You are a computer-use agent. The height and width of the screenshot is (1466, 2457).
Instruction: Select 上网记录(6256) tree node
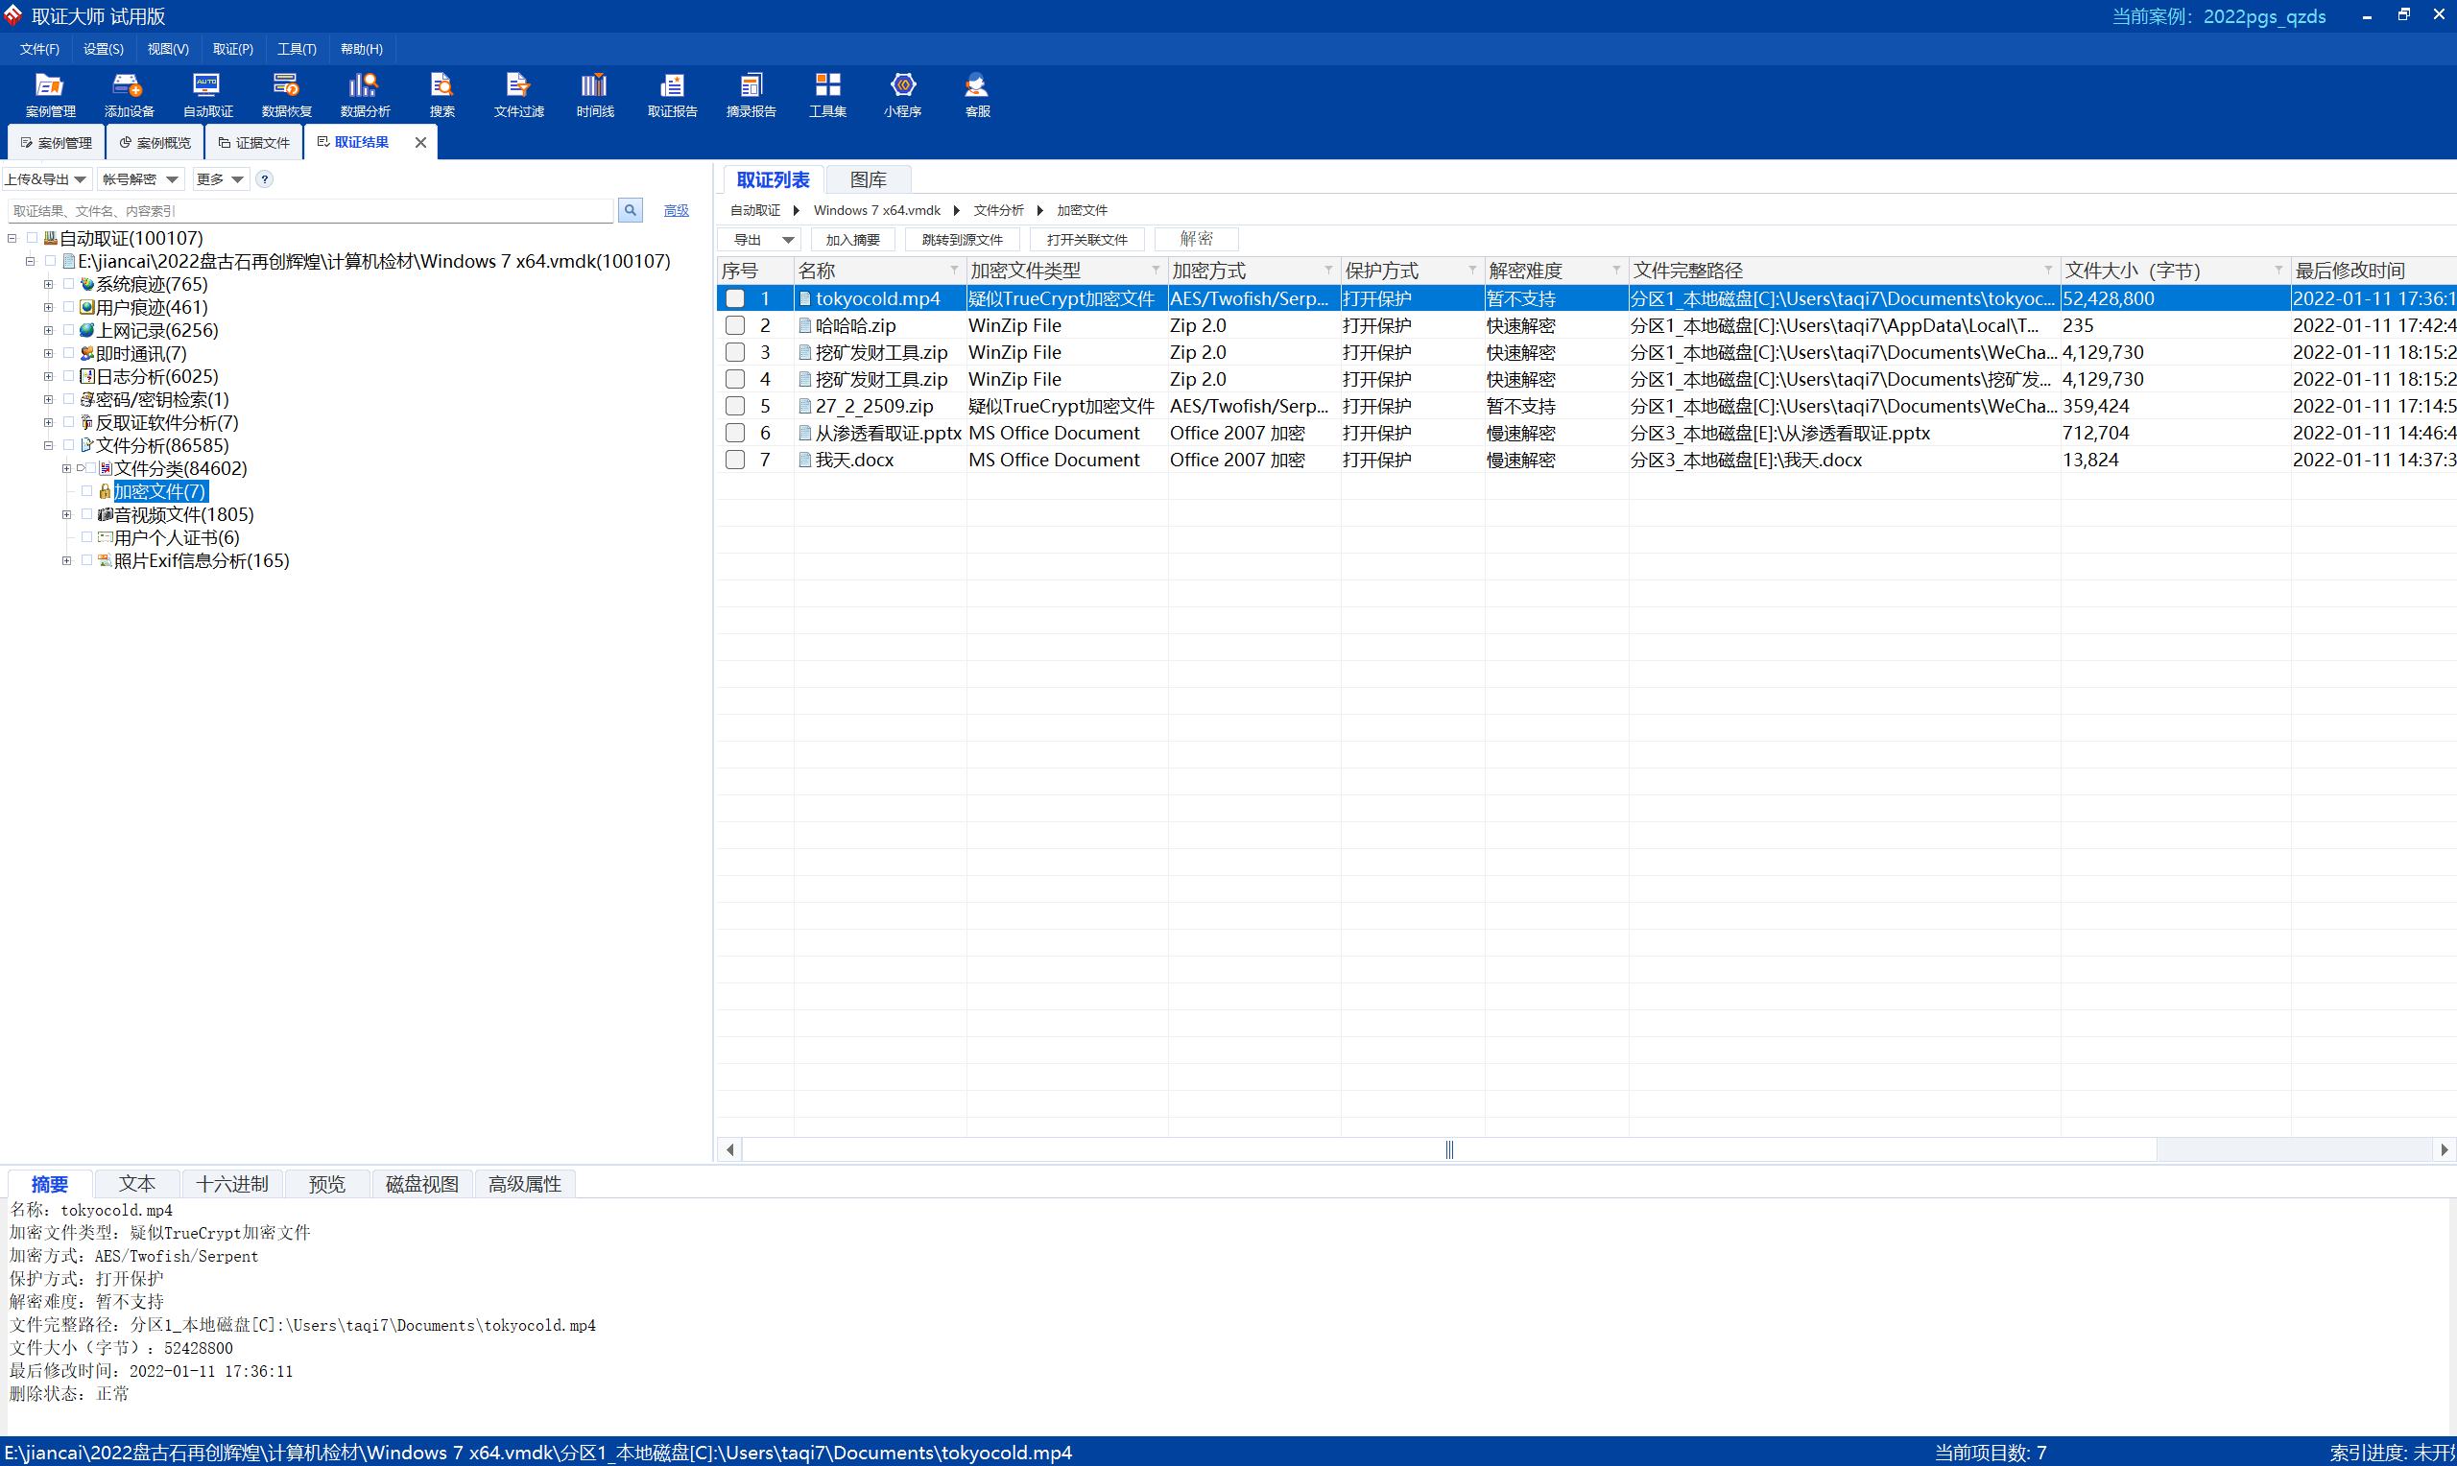click(156, 330)
